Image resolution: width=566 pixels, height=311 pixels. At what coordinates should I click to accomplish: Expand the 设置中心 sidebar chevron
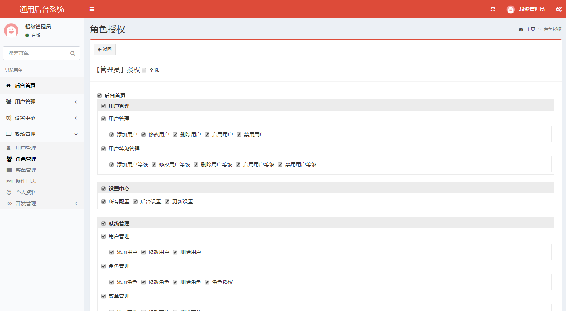tap(76, 118)
